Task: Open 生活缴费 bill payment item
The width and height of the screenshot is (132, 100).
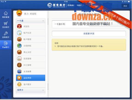Action: point(30,71)
